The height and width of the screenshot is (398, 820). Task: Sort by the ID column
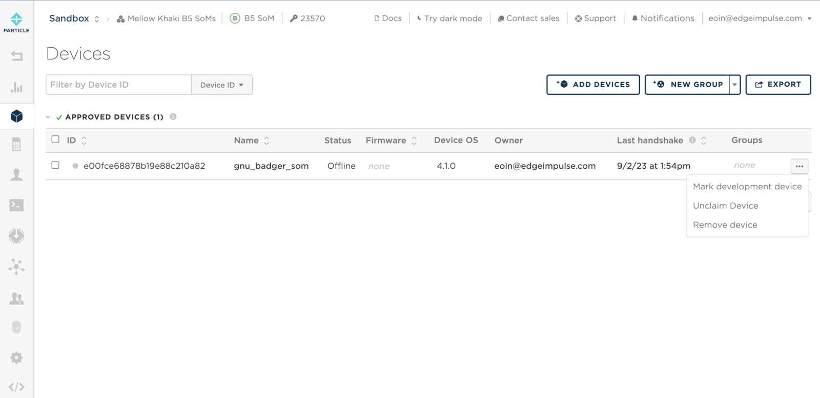click(84, 141)
